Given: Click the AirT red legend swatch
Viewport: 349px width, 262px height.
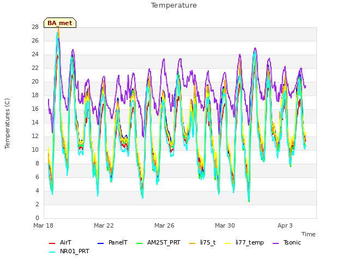Looking at the screenshot, I should click(x=52, y=243).
